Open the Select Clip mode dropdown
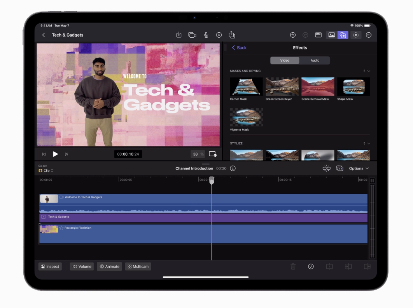 click(x=46, y=171)
